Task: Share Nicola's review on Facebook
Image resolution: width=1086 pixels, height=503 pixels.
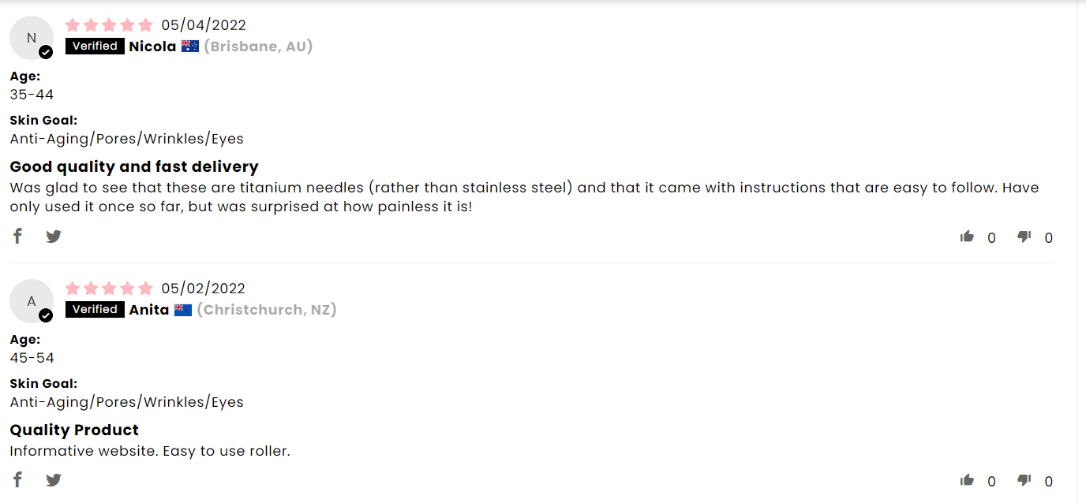Action: pyautogui.click(x=17, y=236)
